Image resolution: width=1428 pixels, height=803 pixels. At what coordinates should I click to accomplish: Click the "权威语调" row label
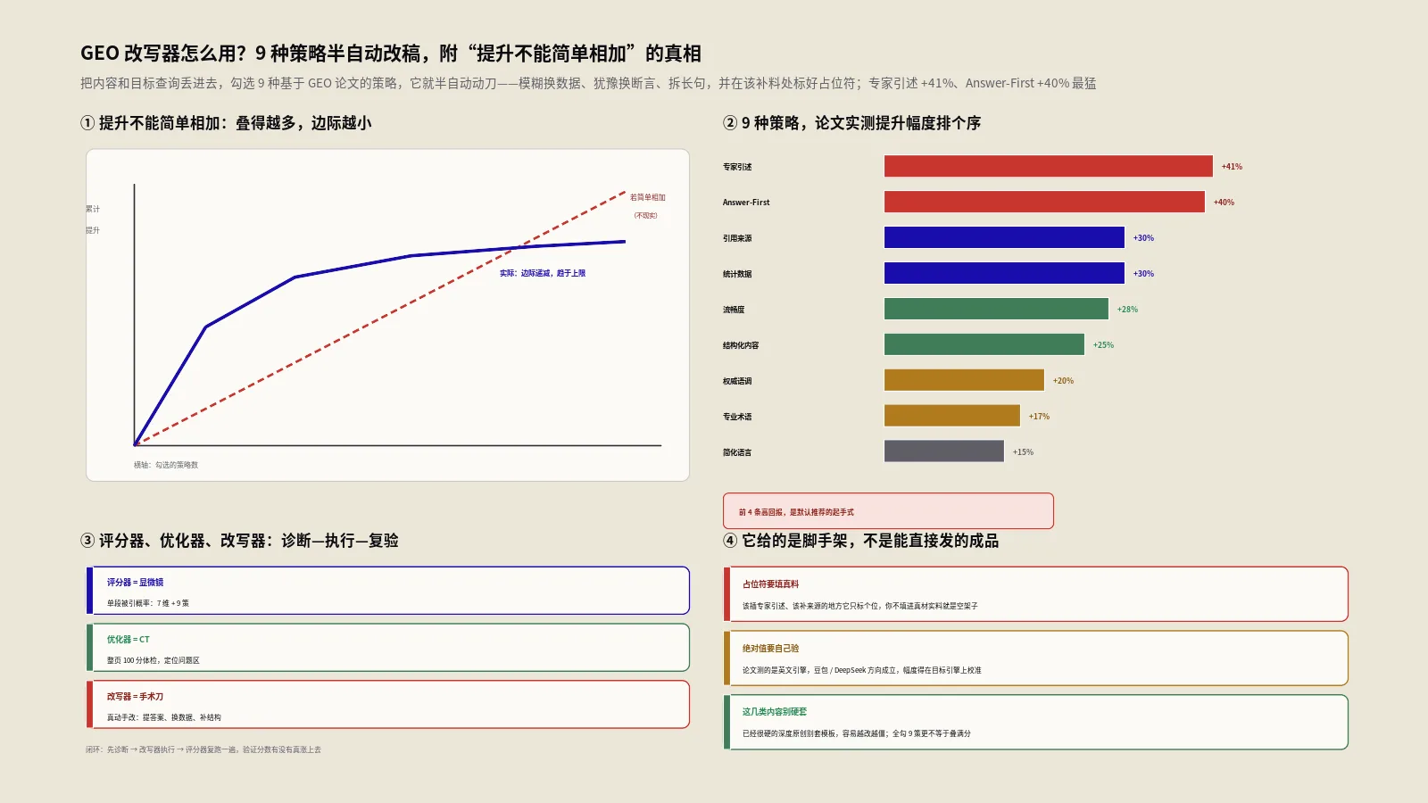point(737,381)
